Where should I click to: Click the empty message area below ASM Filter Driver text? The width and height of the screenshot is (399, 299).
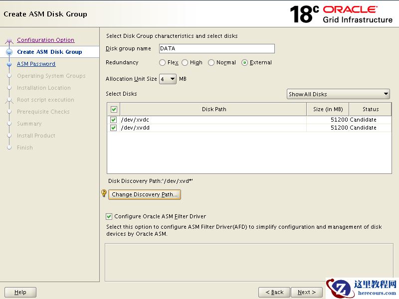[249, 263]
